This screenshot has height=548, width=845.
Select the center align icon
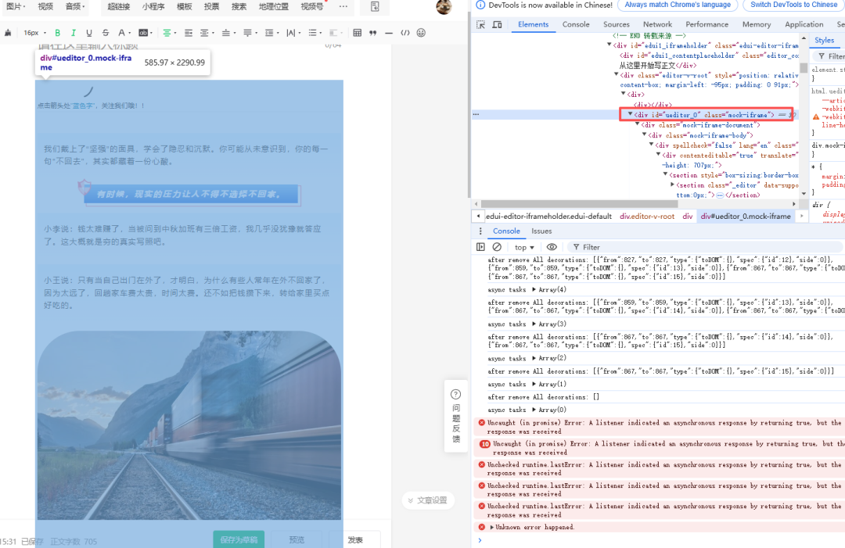coord(167,33)
